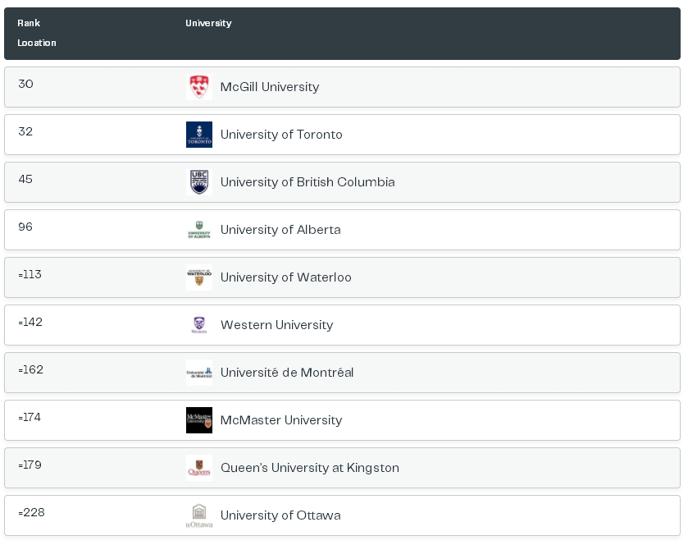Select the UBC shield logo
Viewport: 688px width, 545px height.
pos(198,182)
